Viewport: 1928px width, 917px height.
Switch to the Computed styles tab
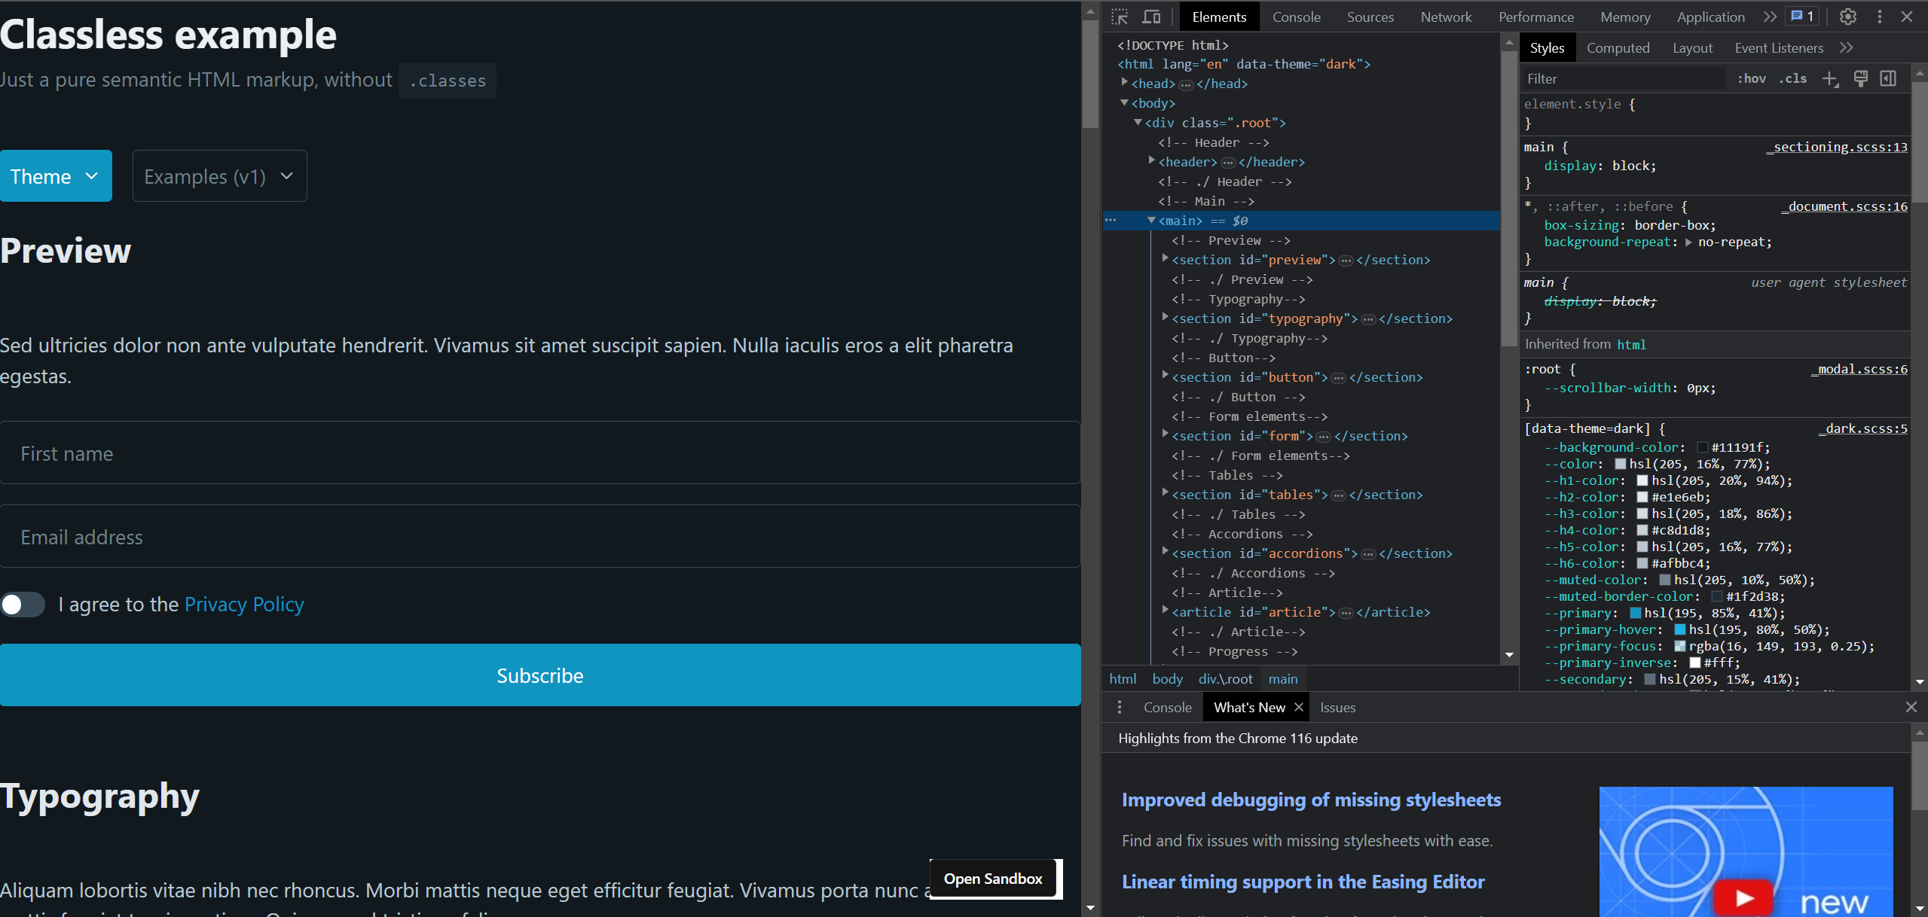[x=1618, y=47]
